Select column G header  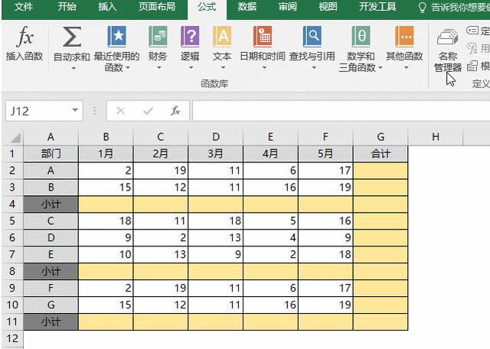pyautogui.click(x=381, y=137)
